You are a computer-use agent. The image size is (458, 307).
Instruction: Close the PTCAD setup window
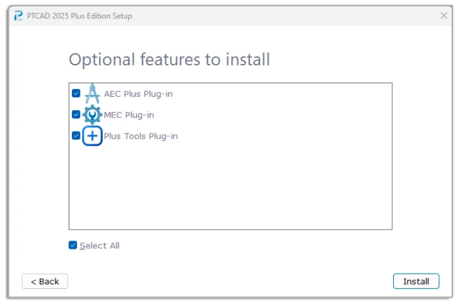444,15
